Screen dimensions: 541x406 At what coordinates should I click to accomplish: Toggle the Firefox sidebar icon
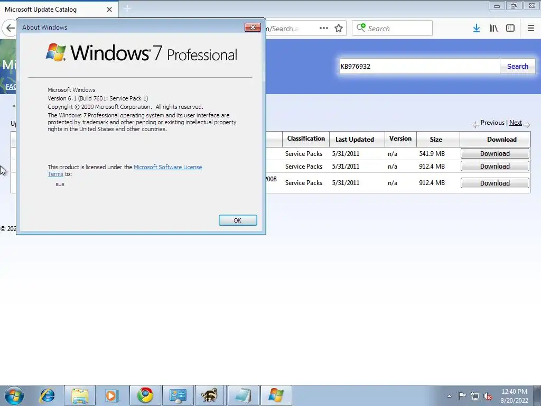(510, 29)
